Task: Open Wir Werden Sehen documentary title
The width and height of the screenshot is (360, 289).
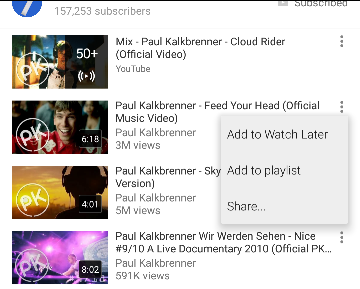Action: tap(223, 242)
